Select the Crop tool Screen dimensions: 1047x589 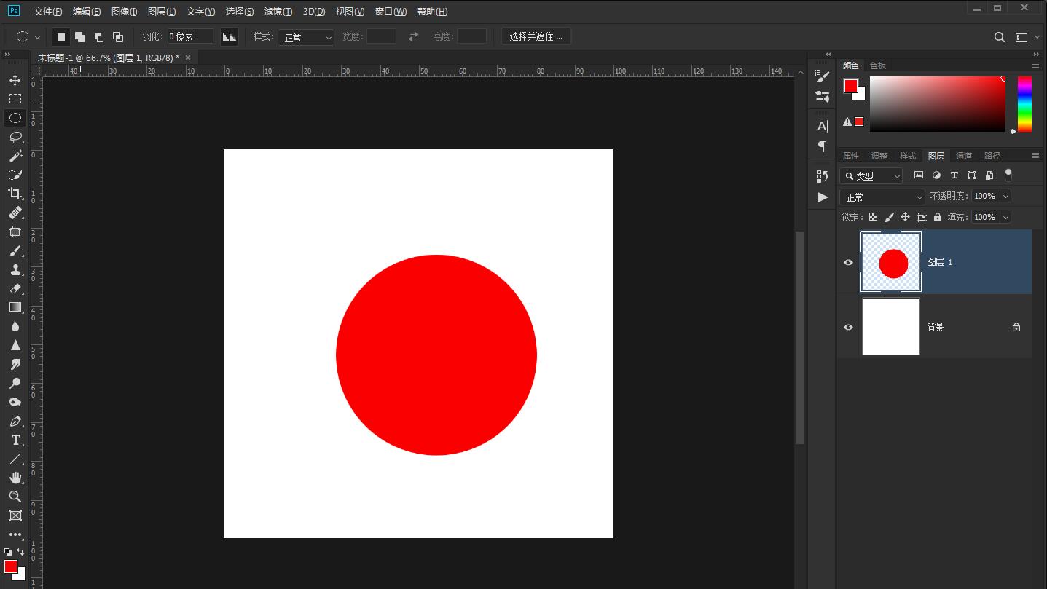click(x=15, y=194)
